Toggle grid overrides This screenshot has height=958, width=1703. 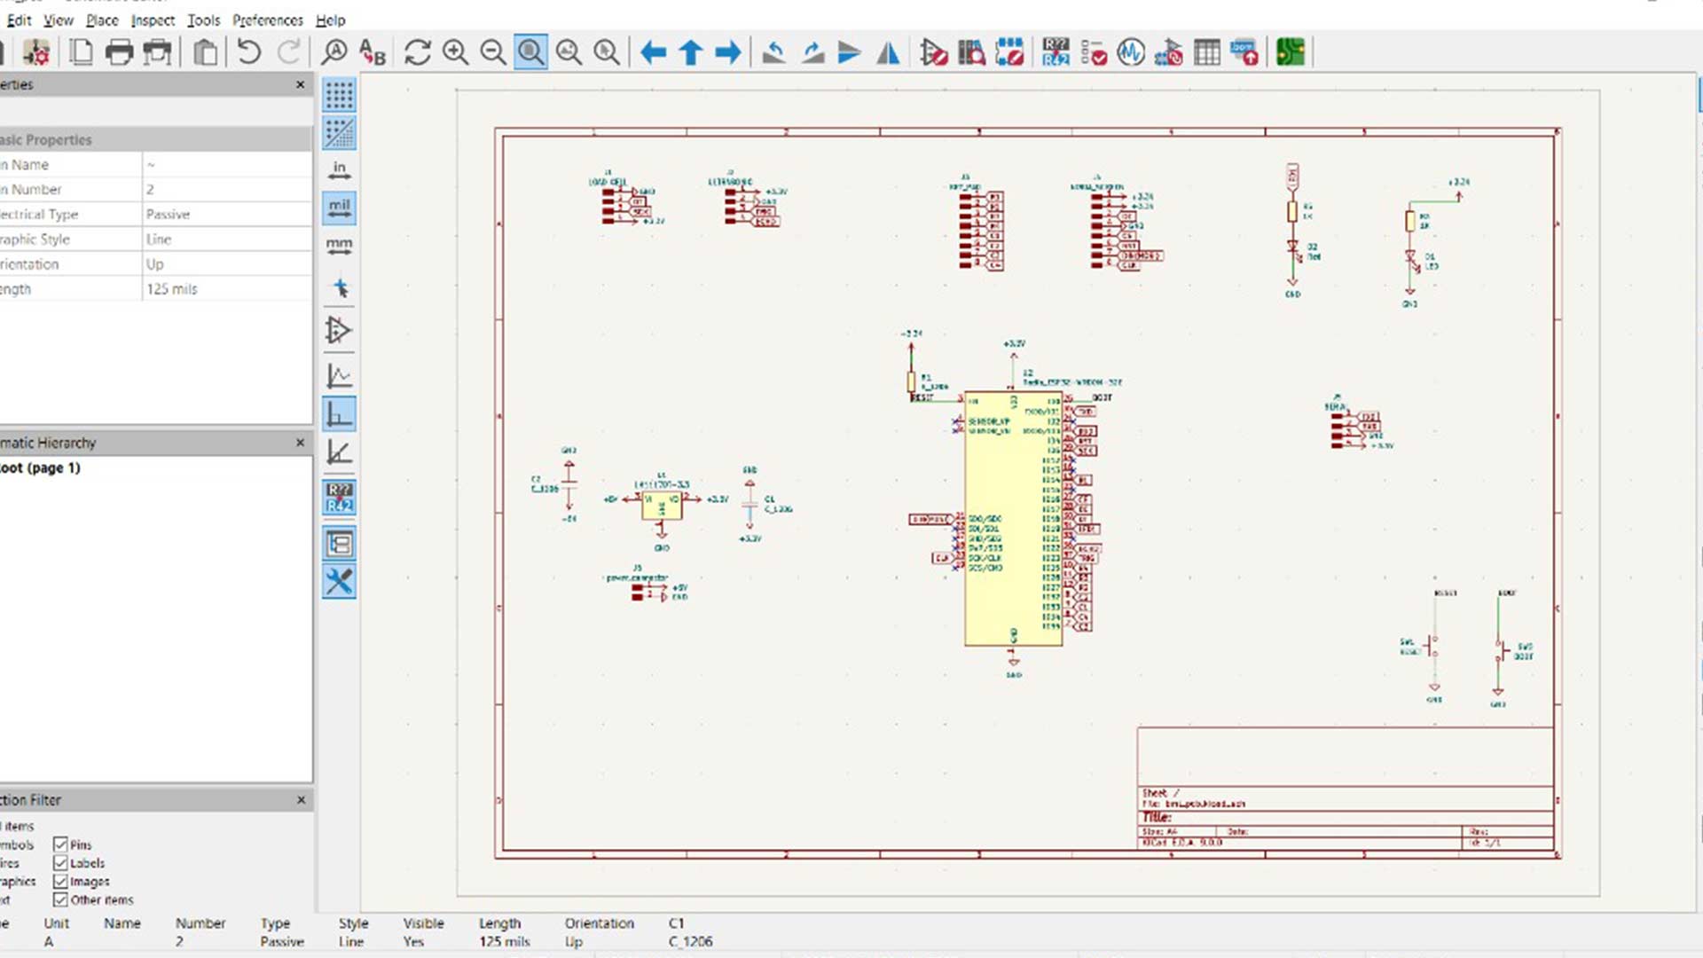click(339, 133)
